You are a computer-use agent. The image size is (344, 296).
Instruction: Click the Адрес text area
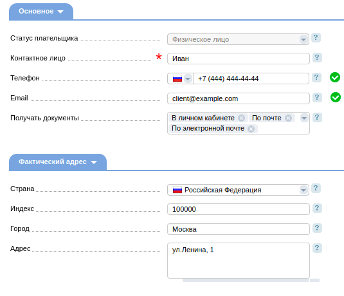tap(239, 261)
